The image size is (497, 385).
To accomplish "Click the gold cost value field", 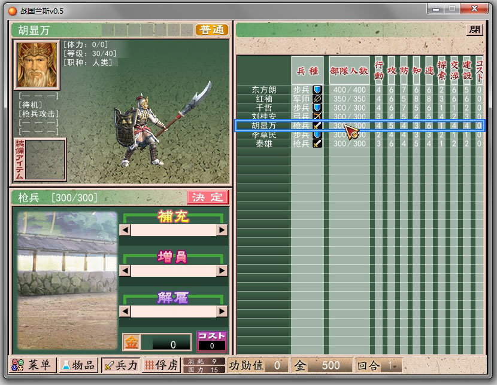I will point(166,343).
